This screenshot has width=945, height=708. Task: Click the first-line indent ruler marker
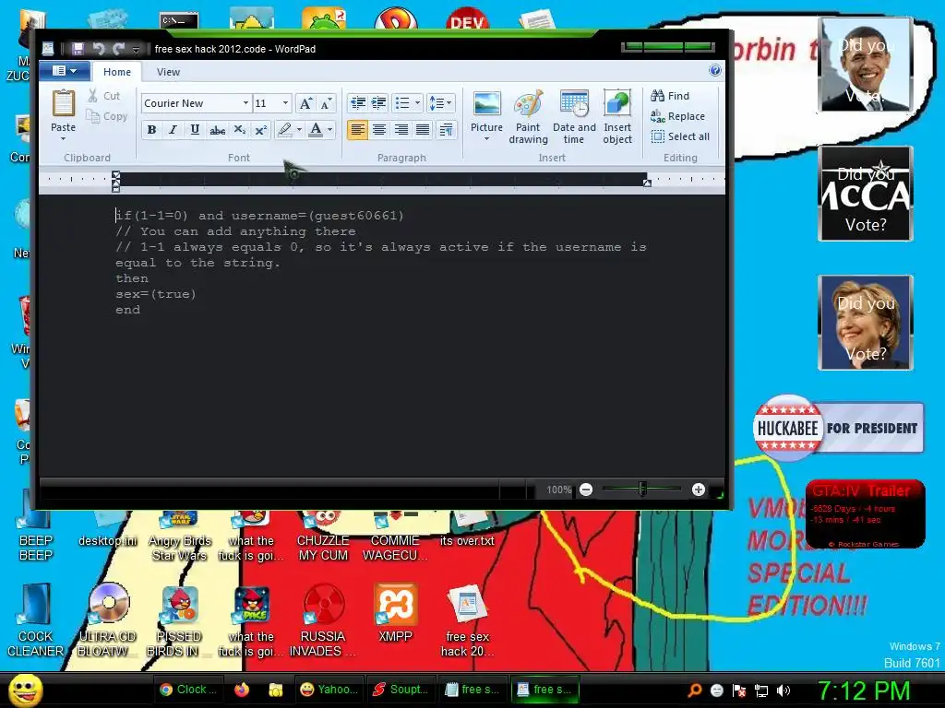(115, 175)
